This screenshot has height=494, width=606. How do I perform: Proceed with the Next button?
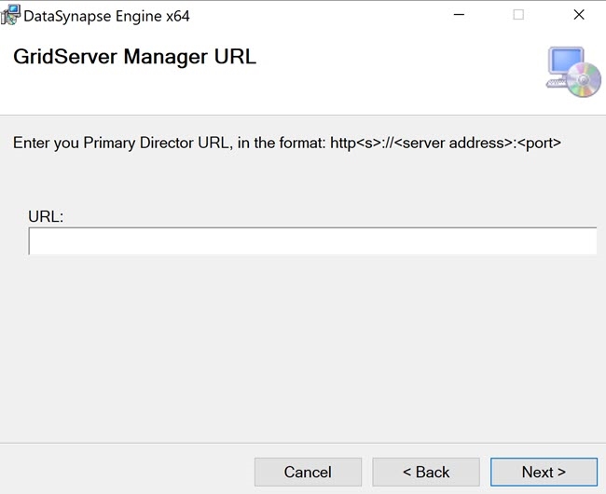pyautogui.click(x=544, y=472)
